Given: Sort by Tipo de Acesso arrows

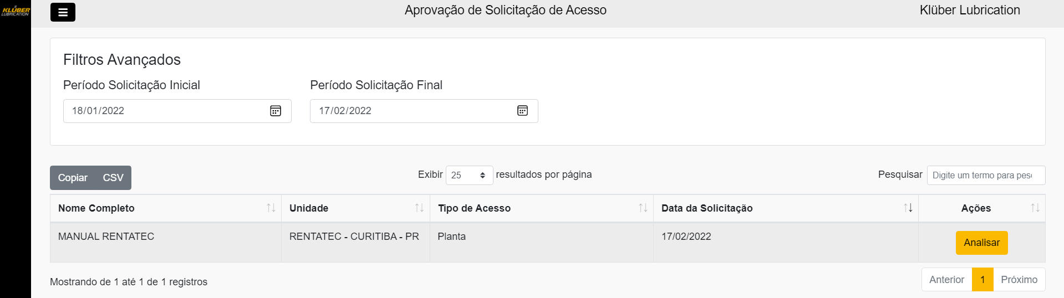Looking at the screenshot, I should point(643,208).
